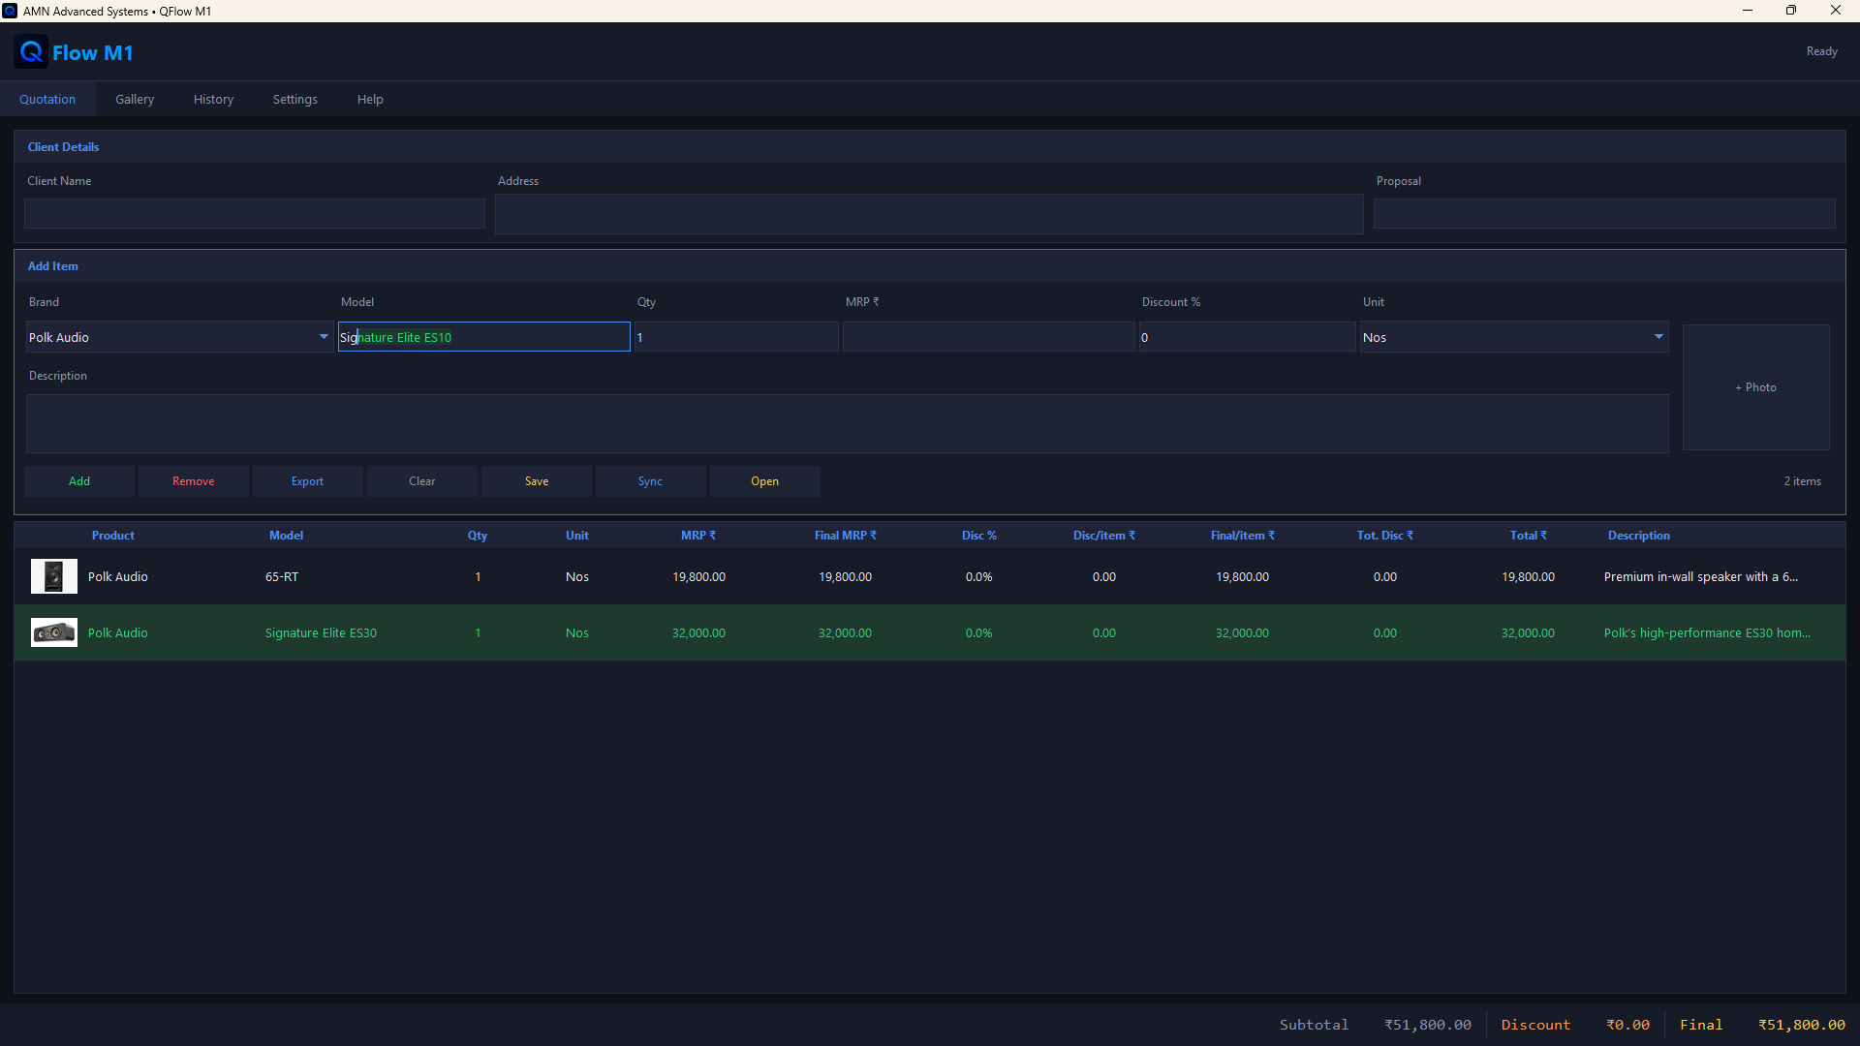Click the Subtotal ₹51,800.00 value
Screen dimensions: 1860x1046
pos(1428,1025)
